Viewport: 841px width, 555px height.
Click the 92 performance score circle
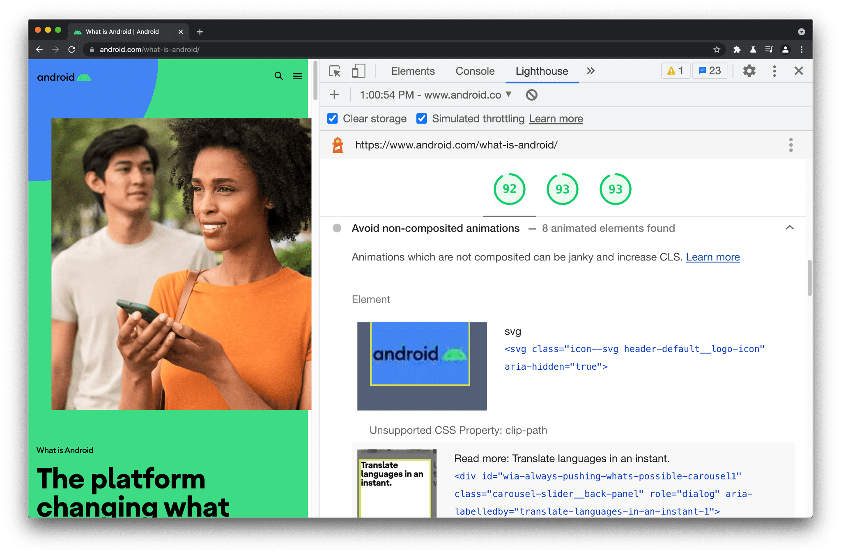pos(509,189)
